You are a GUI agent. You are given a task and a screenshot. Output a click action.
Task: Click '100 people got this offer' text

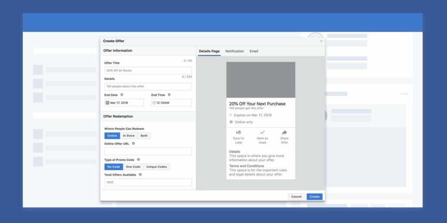(x=246, y=108)
